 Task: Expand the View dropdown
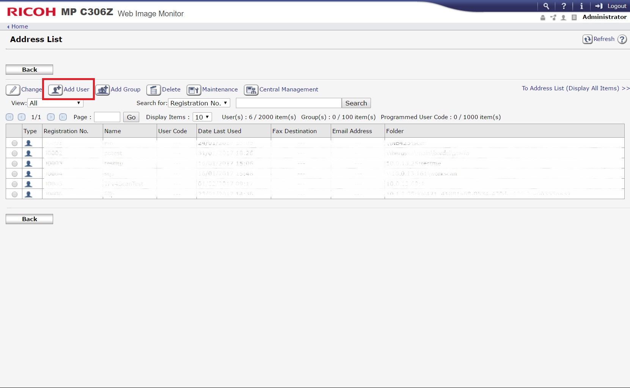point(55,103)
